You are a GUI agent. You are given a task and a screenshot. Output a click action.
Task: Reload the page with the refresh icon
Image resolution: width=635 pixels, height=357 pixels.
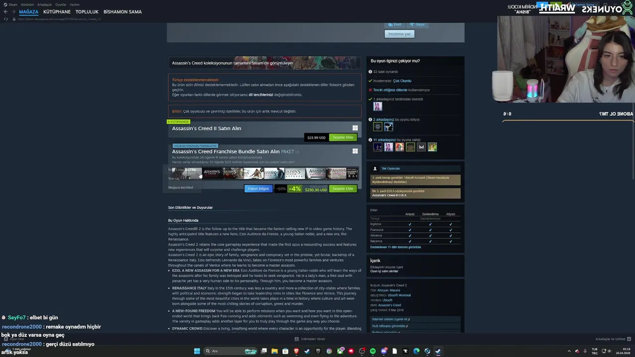[5, 19]
